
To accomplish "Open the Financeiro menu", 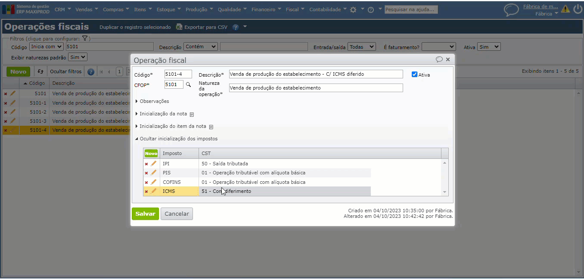I will (x=266, y=9).
